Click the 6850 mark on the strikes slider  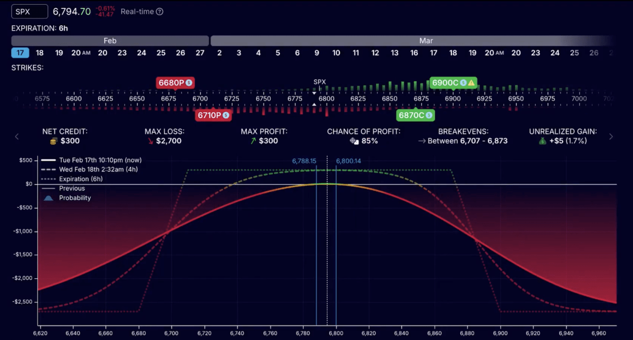[x=389, y=99]
